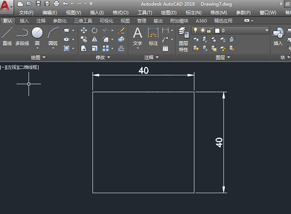Click the viewport view label 左视

tap(13, 67)
